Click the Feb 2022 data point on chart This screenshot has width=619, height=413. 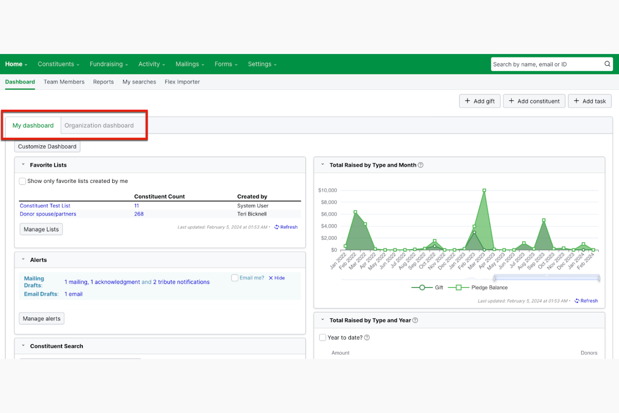point(356,212)
